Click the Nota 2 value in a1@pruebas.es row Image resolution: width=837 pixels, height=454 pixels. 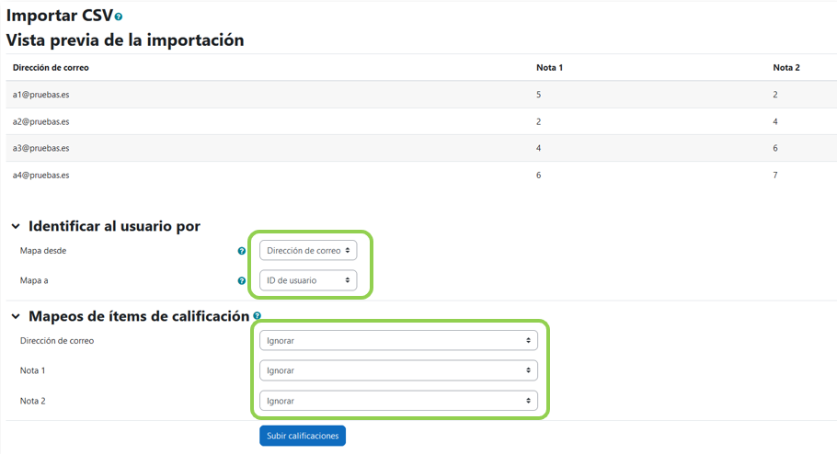pyautogui.click(x=775, y=95)
